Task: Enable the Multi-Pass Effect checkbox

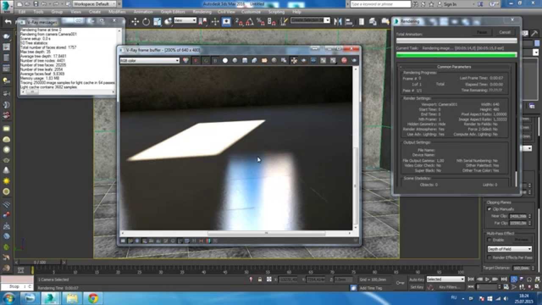Action: [x=490, y=240]
